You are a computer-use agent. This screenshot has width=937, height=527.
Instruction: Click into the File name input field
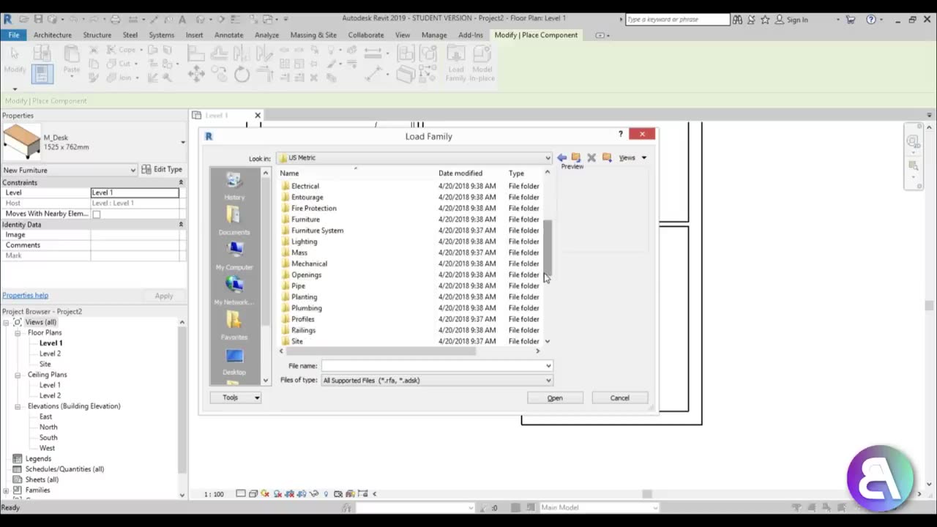click(432, 366)
